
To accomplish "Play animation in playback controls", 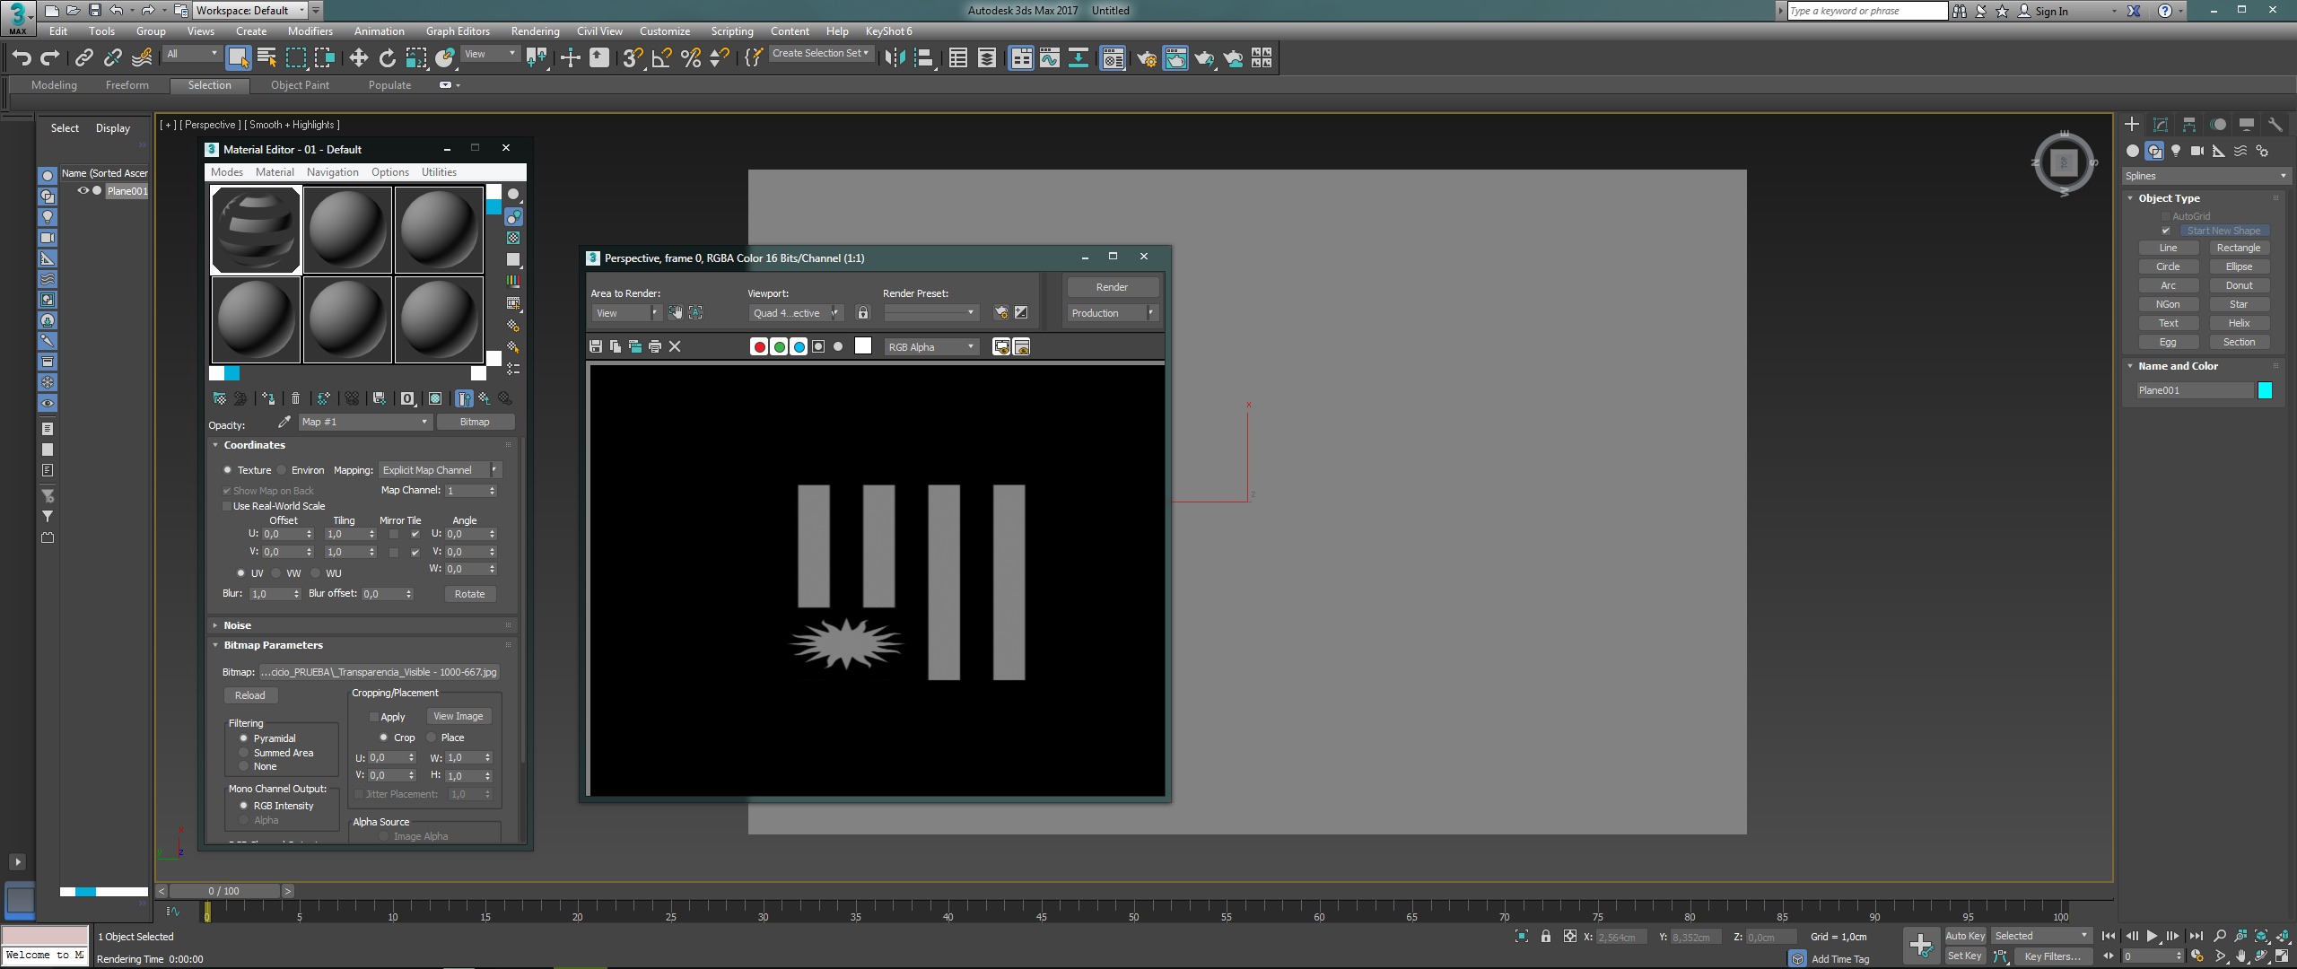I will pyautogui.click(x=2152, y=936).
